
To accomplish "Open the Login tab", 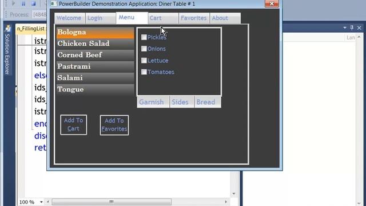I will (x=101, y=18).
